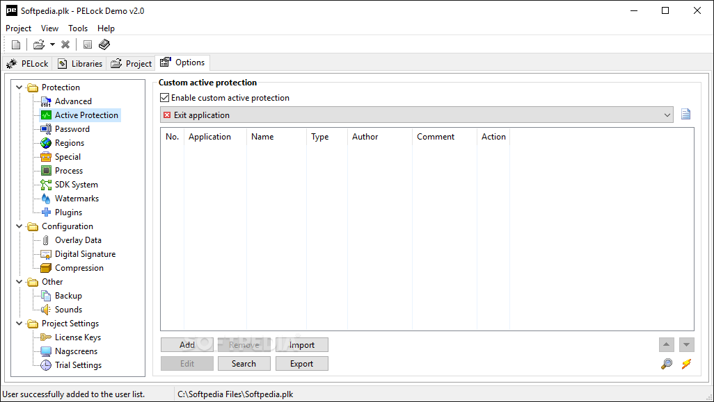This screenshot has height=402, width=714.
Task: Click the lightning bolt icon
Action: [686, 364]
